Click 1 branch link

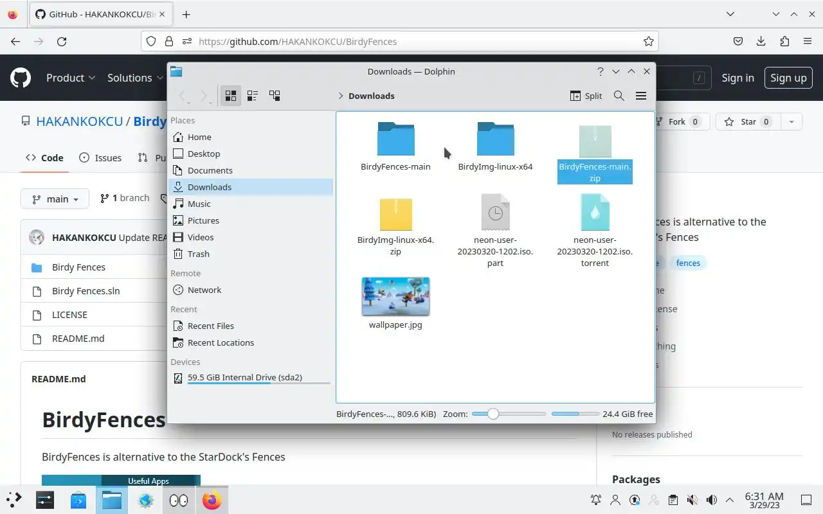click(x=125, y=198)
